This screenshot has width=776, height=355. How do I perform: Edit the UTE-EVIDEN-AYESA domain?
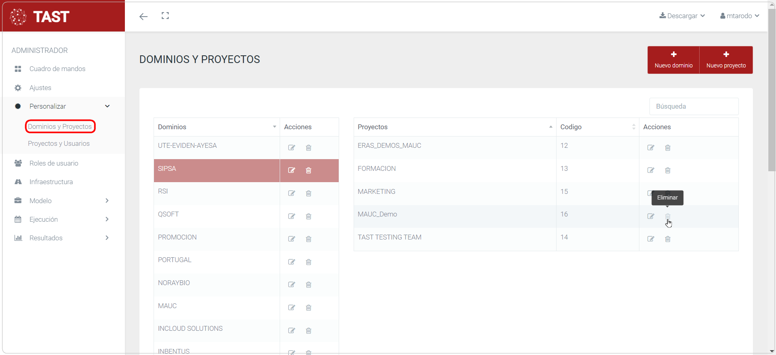(291, 148)
